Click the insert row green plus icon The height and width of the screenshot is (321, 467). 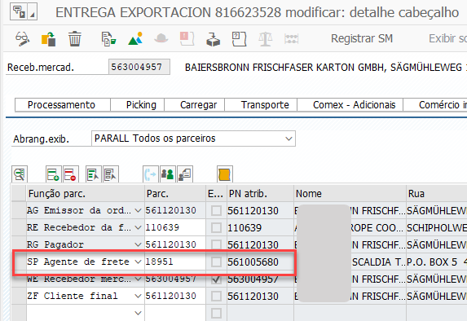tap(53, 174)
